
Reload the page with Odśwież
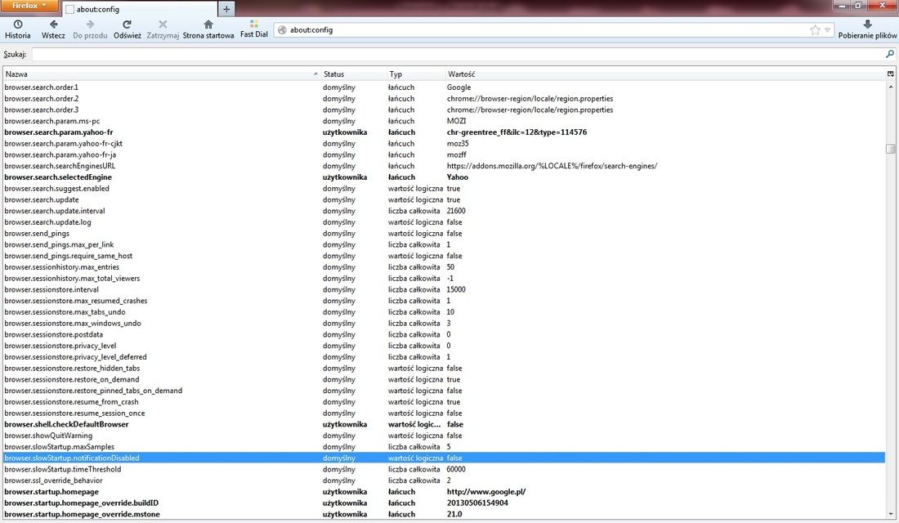pyautogui.click(x=127, y=29)
